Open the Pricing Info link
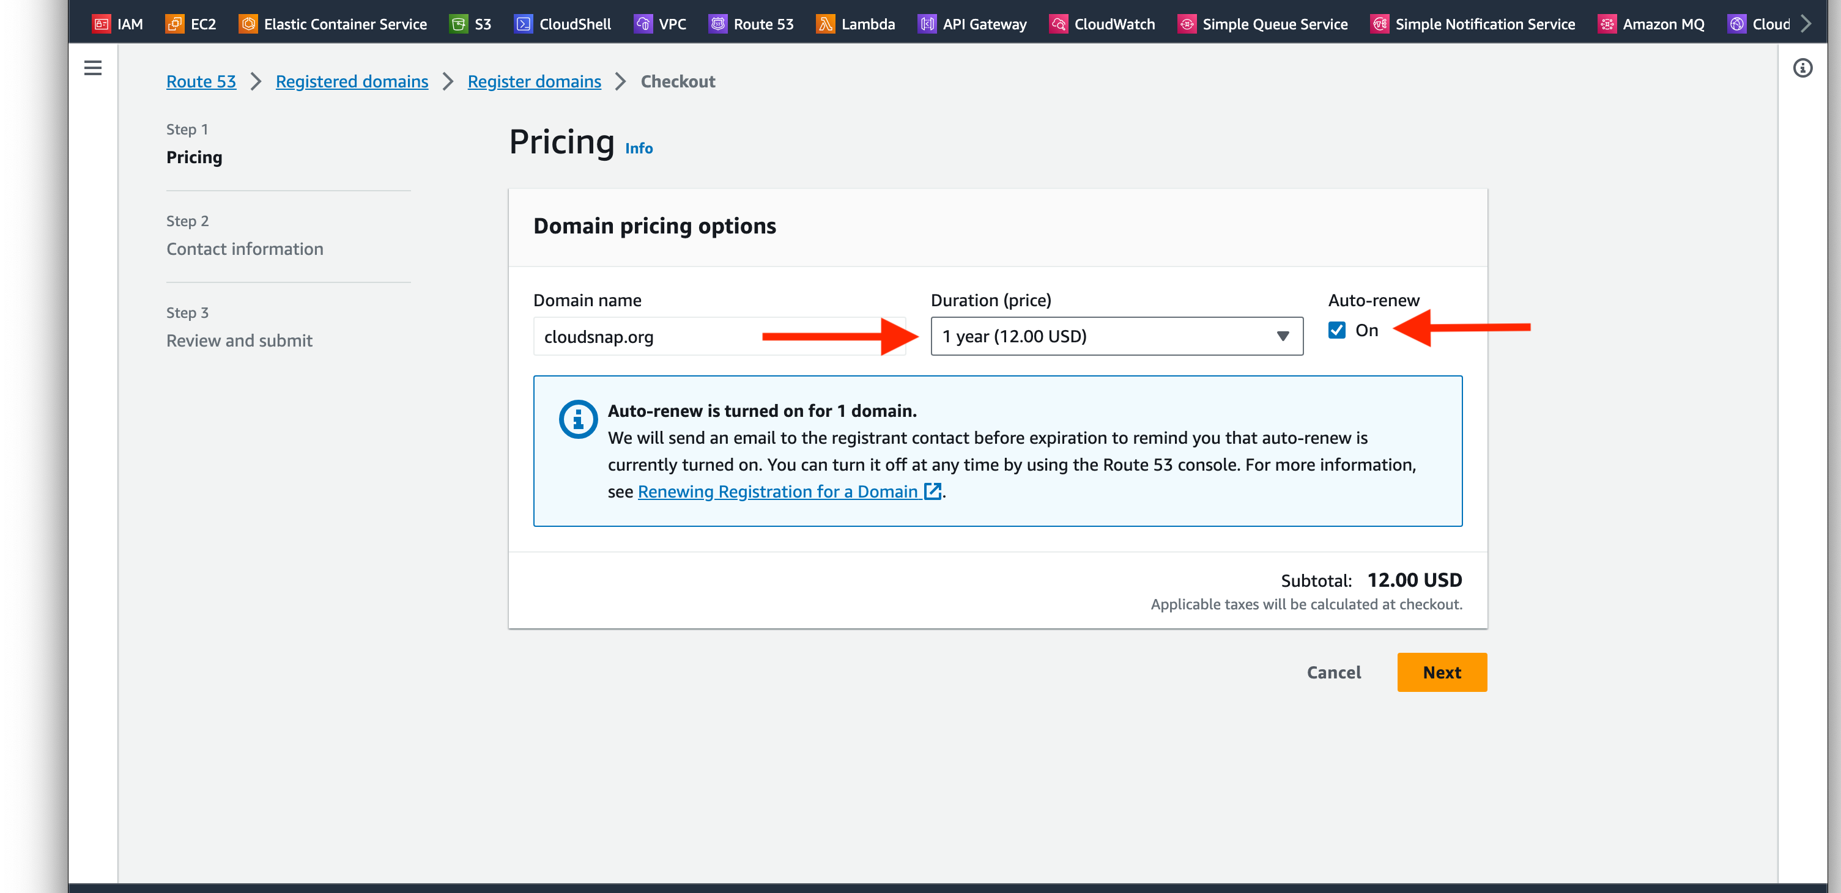Image resolution: width=1841 pixels, height=893 pixels. point(639,148)
